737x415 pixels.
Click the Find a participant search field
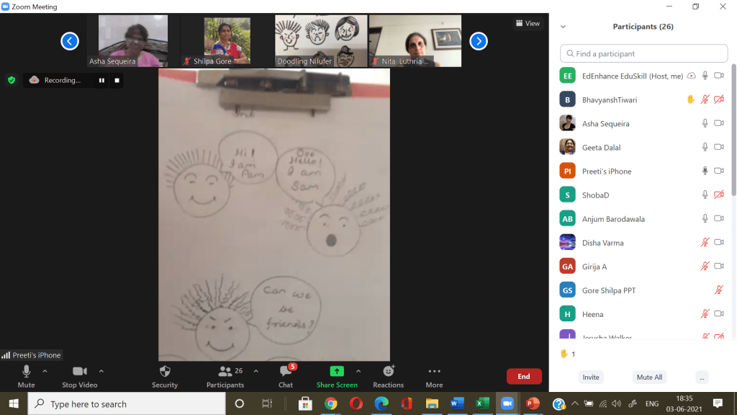click(x=644, y=54)
